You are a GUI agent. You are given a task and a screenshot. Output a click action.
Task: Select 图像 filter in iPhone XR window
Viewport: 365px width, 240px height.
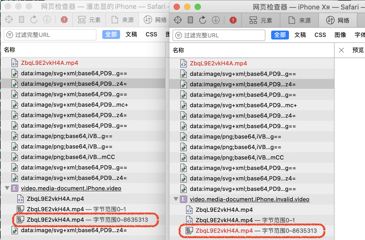(x=340, y=35)
